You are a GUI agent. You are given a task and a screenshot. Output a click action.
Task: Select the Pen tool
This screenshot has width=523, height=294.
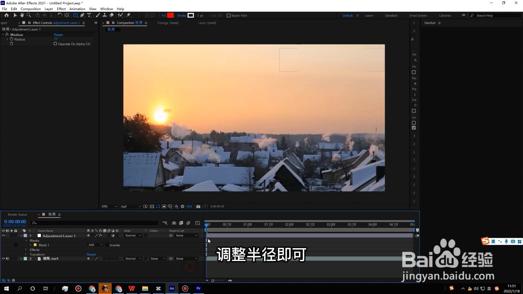pos(82,15)
